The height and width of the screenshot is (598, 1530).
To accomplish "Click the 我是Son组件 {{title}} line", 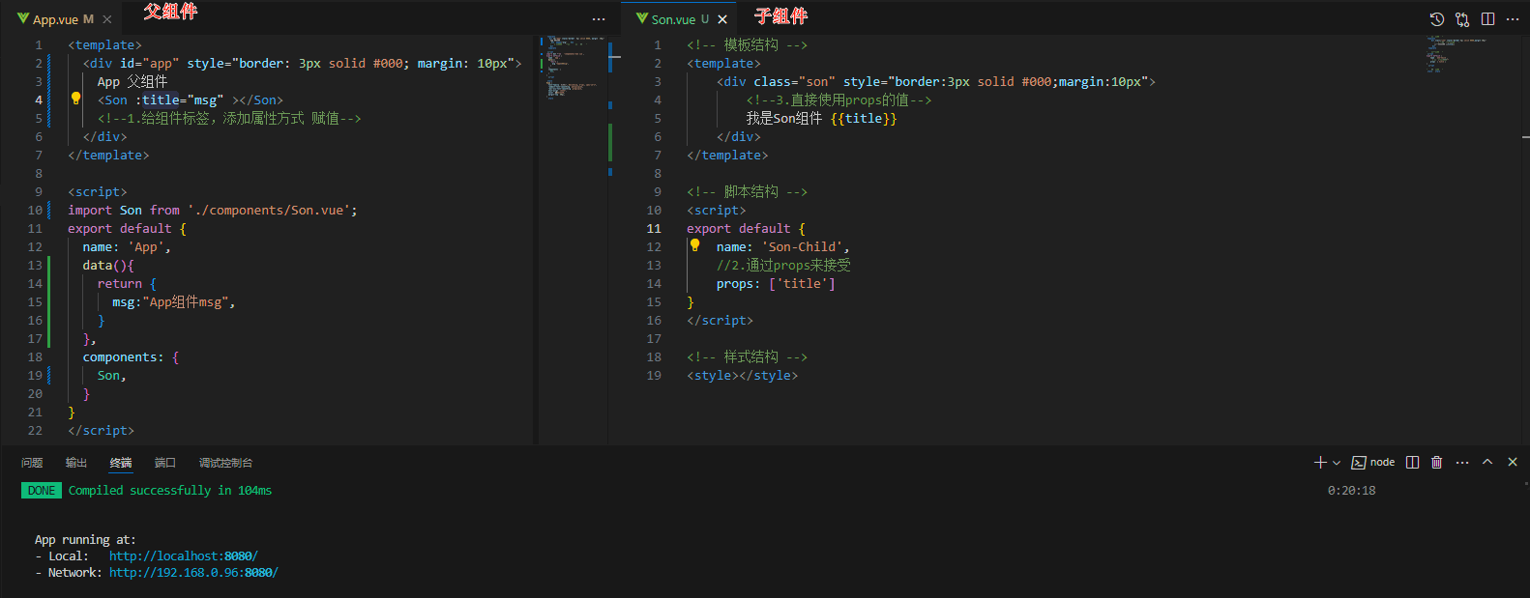I will [x=821, y=118].
